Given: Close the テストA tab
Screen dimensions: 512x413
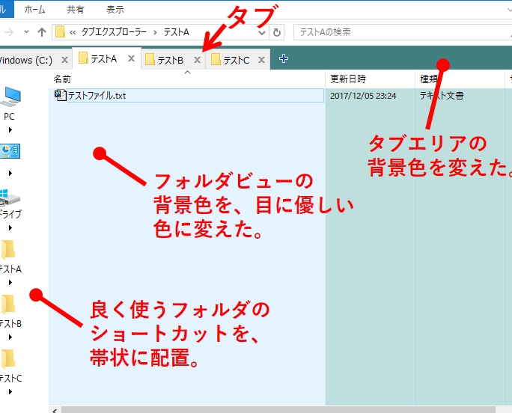Looking at the screenshot, I should pos(131,59).
